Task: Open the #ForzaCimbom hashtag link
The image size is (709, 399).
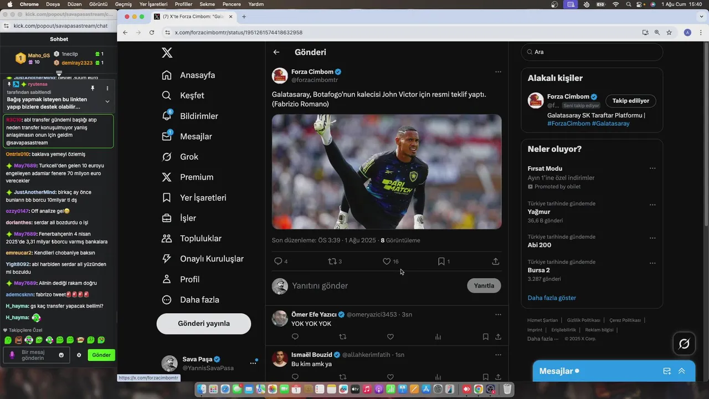Action: (568, 124)
